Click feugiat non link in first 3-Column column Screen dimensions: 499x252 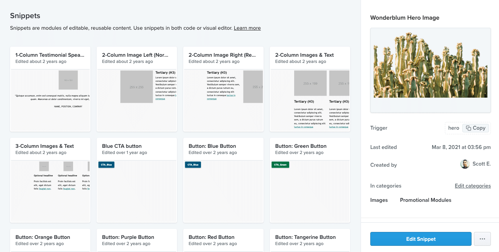click(x=45, y=188)
